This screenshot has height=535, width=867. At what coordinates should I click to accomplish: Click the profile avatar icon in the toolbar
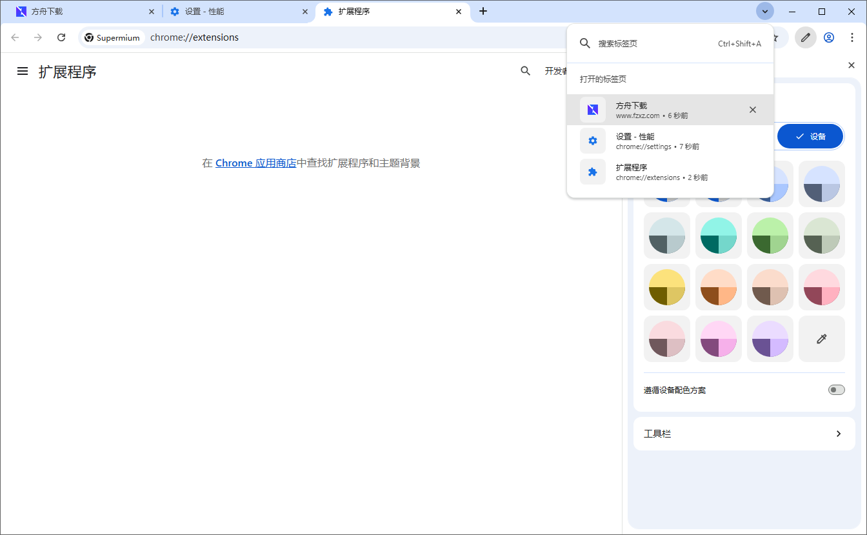(x=829, y=37)
